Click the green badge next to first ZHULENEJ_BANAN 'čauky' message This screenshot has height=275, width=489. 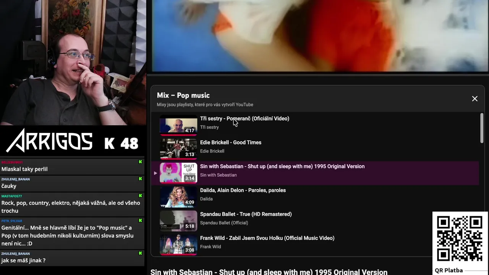140,179
